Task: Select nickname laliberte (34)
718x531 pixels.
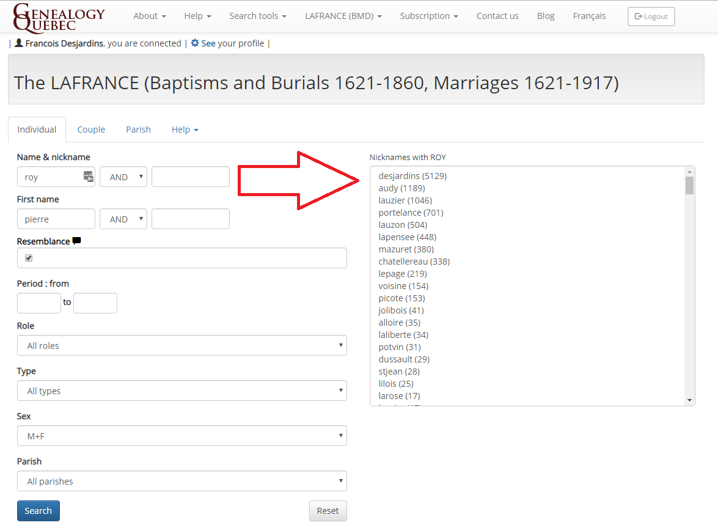Action: pyautogui.click(x=403, y=335)
